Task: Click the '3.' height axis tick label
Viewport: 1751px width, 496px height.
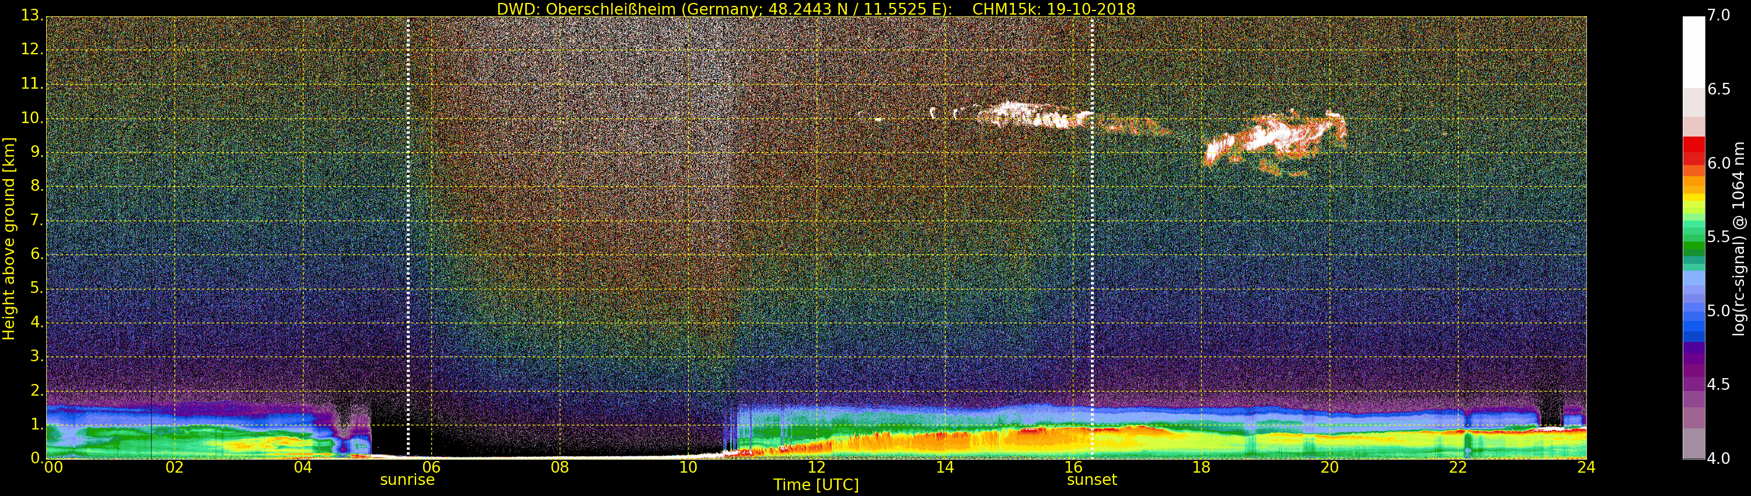Action: (x=37, y=356)
